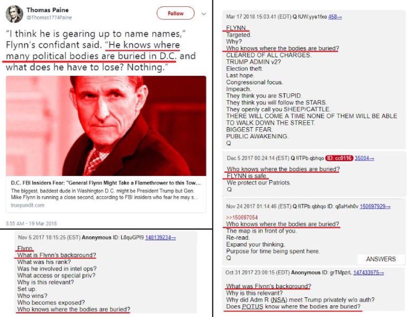Open post link 458
409x317 pixels.
335,17
